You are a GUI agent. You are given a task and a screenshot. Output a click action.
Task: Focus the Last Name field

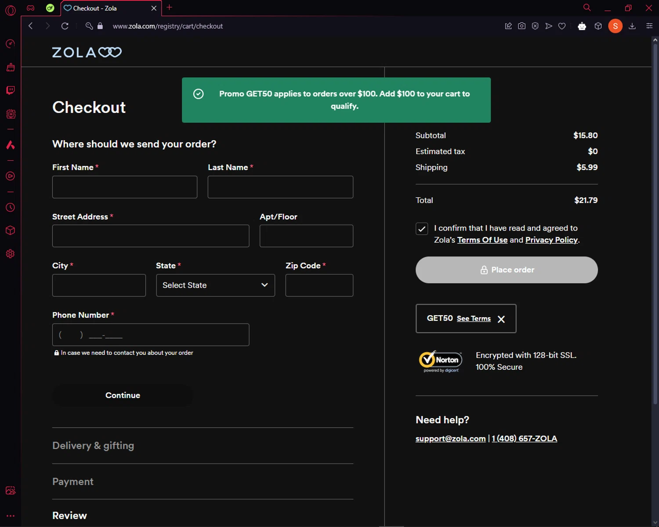click(x=280, y=187)
